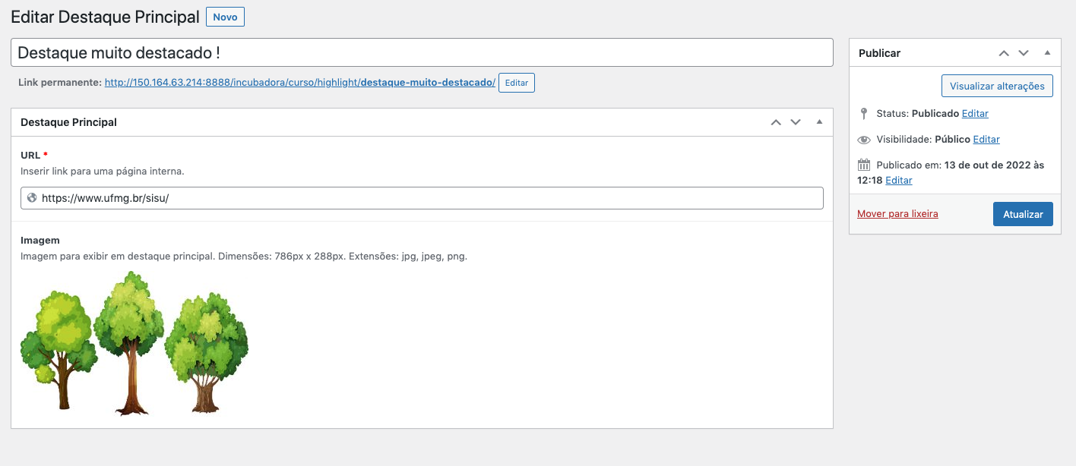Collapse the Publicar panel
The width and height of the screenshot is (1076, 466).
[x=1047, y=53]
